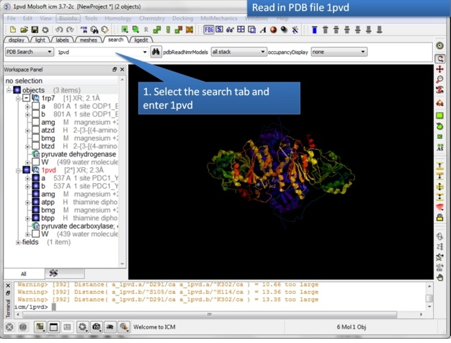The width and height of the screenshot is (451, 343).
Task: Check the atzd molecule checkbox under 1rp7
Action: [35, 130]
